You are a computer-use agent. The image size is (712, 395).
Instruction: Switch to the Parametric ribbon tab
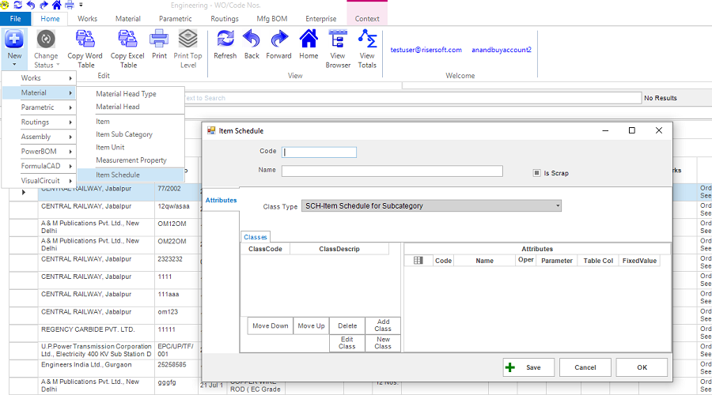coord(175,18)
